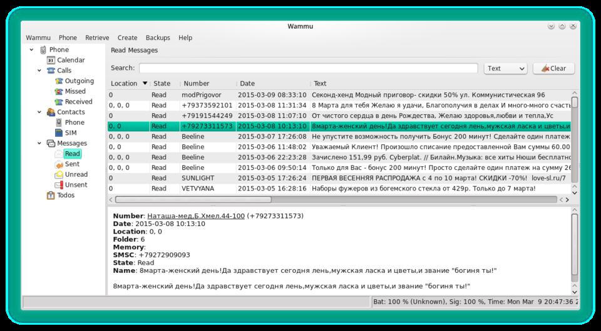Click the SIM contacts icon
This screenshot has height=331, width=601.
pos(59,133)
